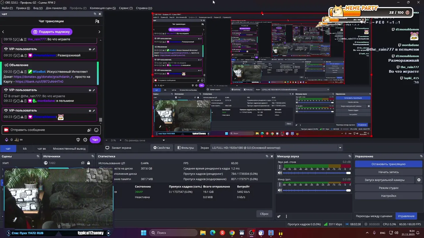Viewport: 424px width, 238px height.
Task: Mute the Звук раб. стола speaker
Action: pos(280,173)
